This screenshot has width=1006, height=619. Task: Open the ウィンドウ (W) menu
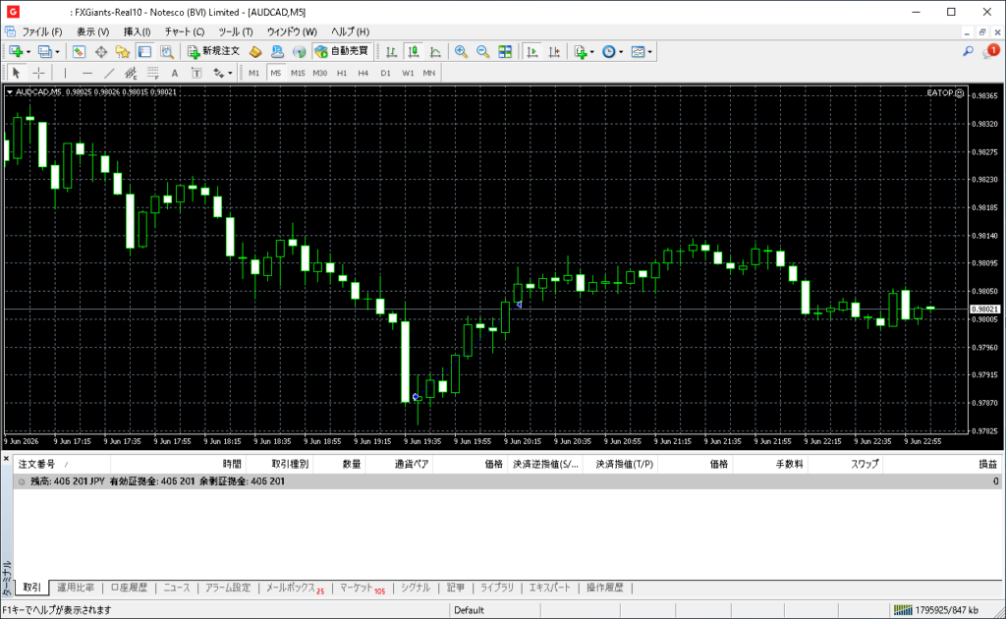pos(292,31)
